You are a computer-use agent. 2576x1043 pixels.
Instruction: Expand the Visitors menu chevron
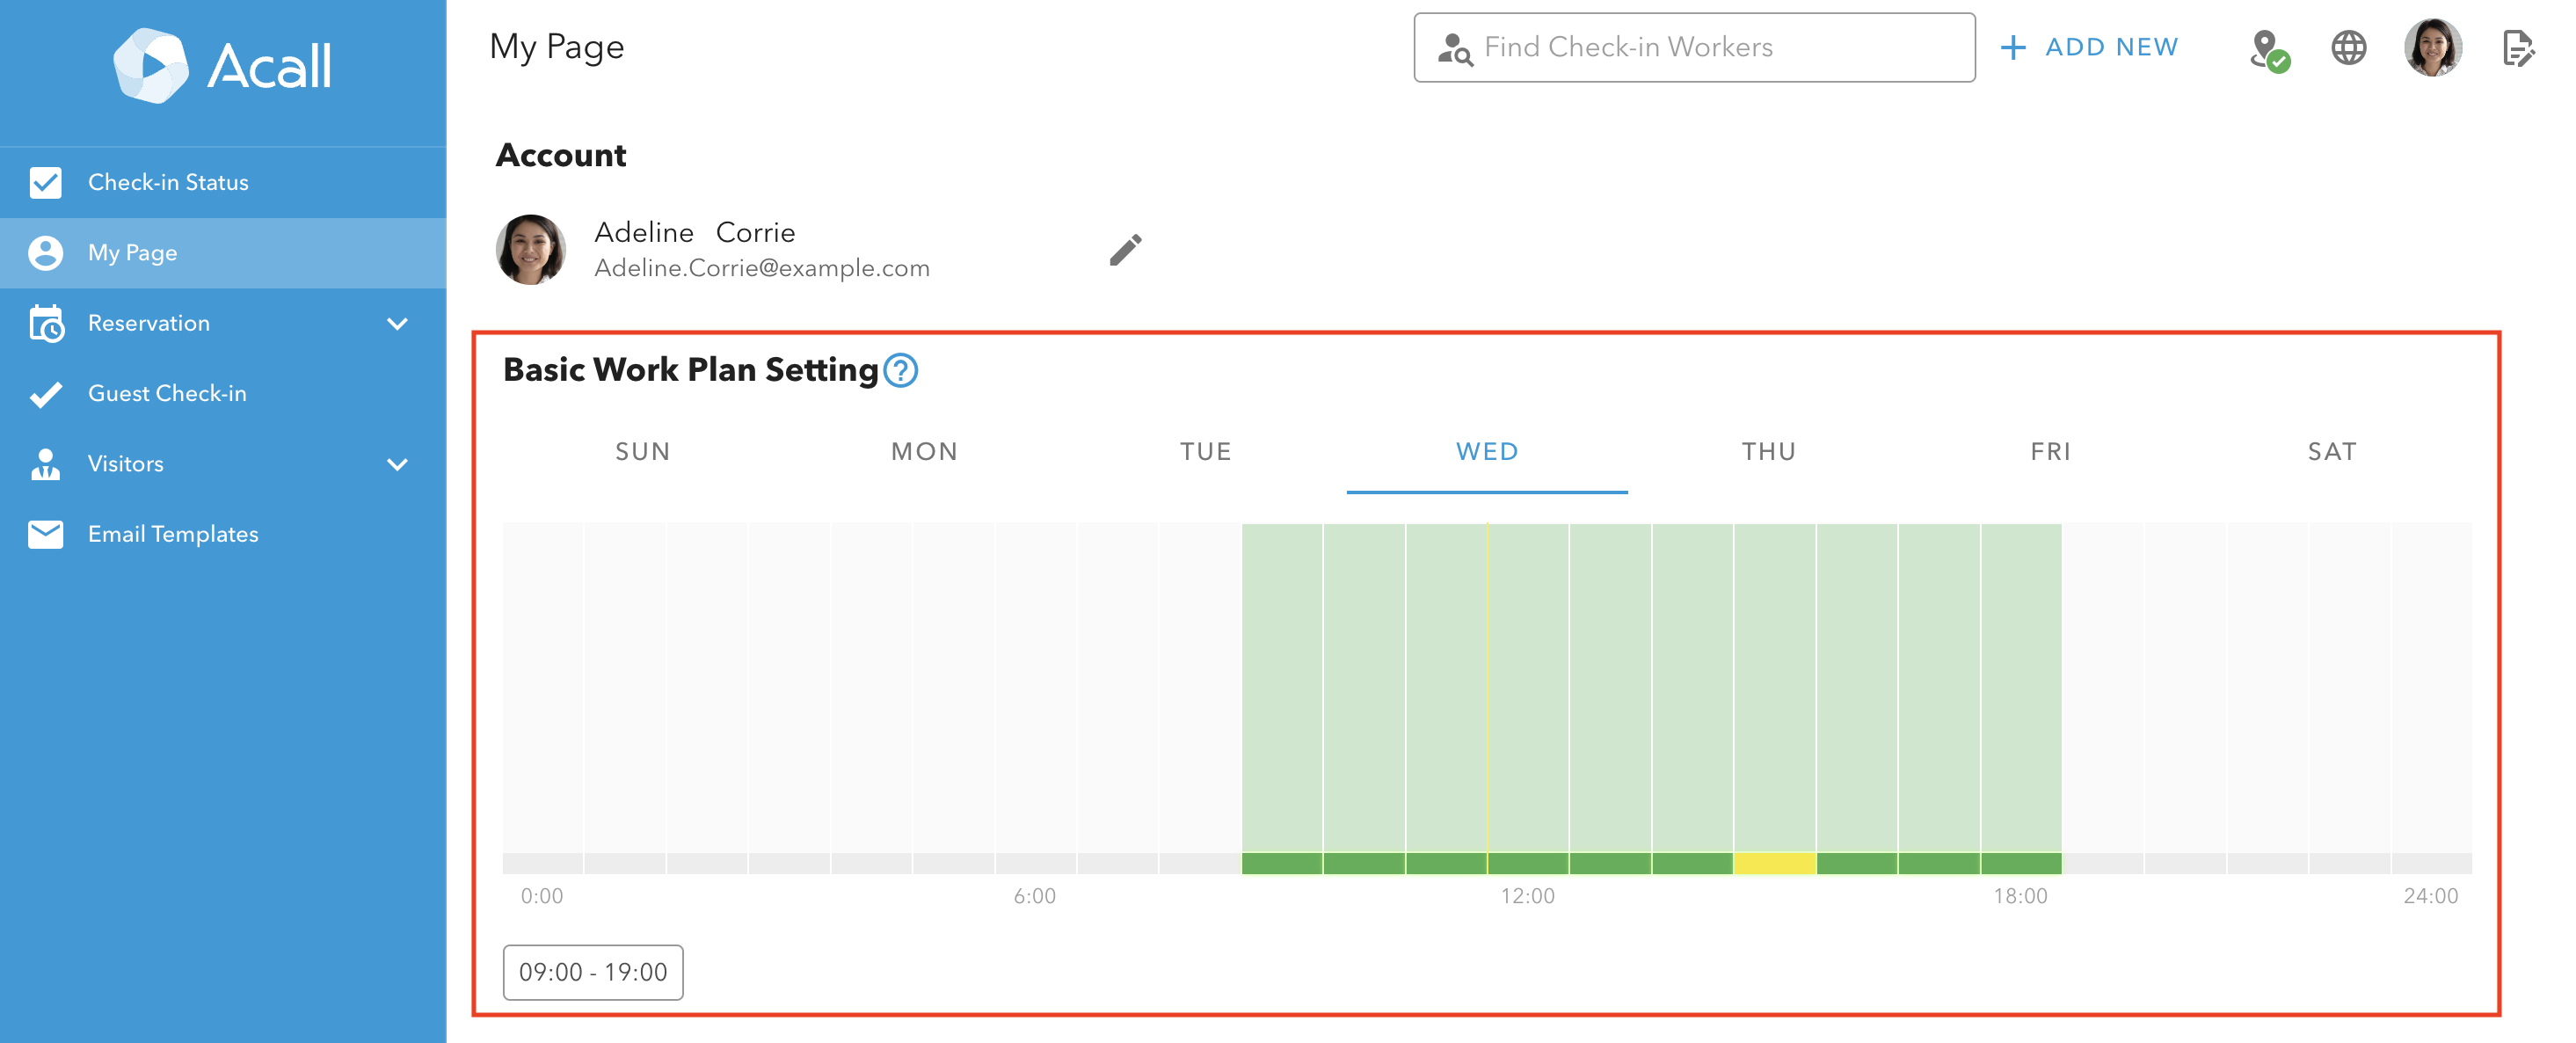397,464
